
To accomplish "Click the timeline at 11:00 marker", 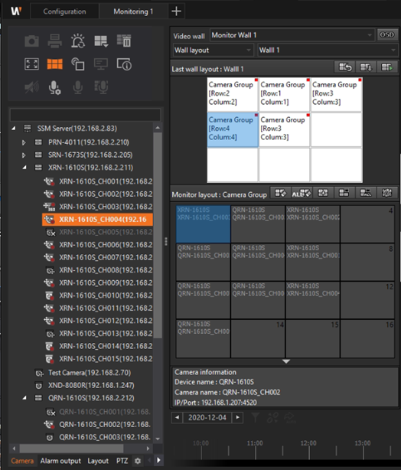I will point(255,443).
